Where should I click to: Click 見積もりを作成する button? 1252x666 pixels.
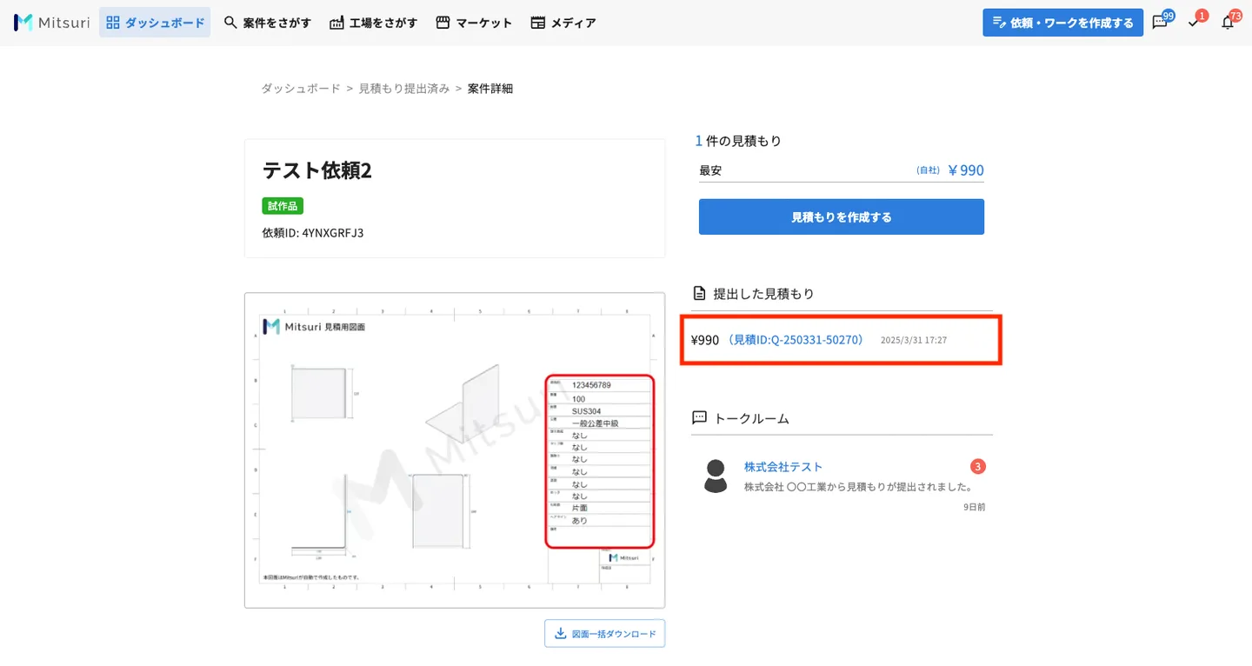point(842,216)
